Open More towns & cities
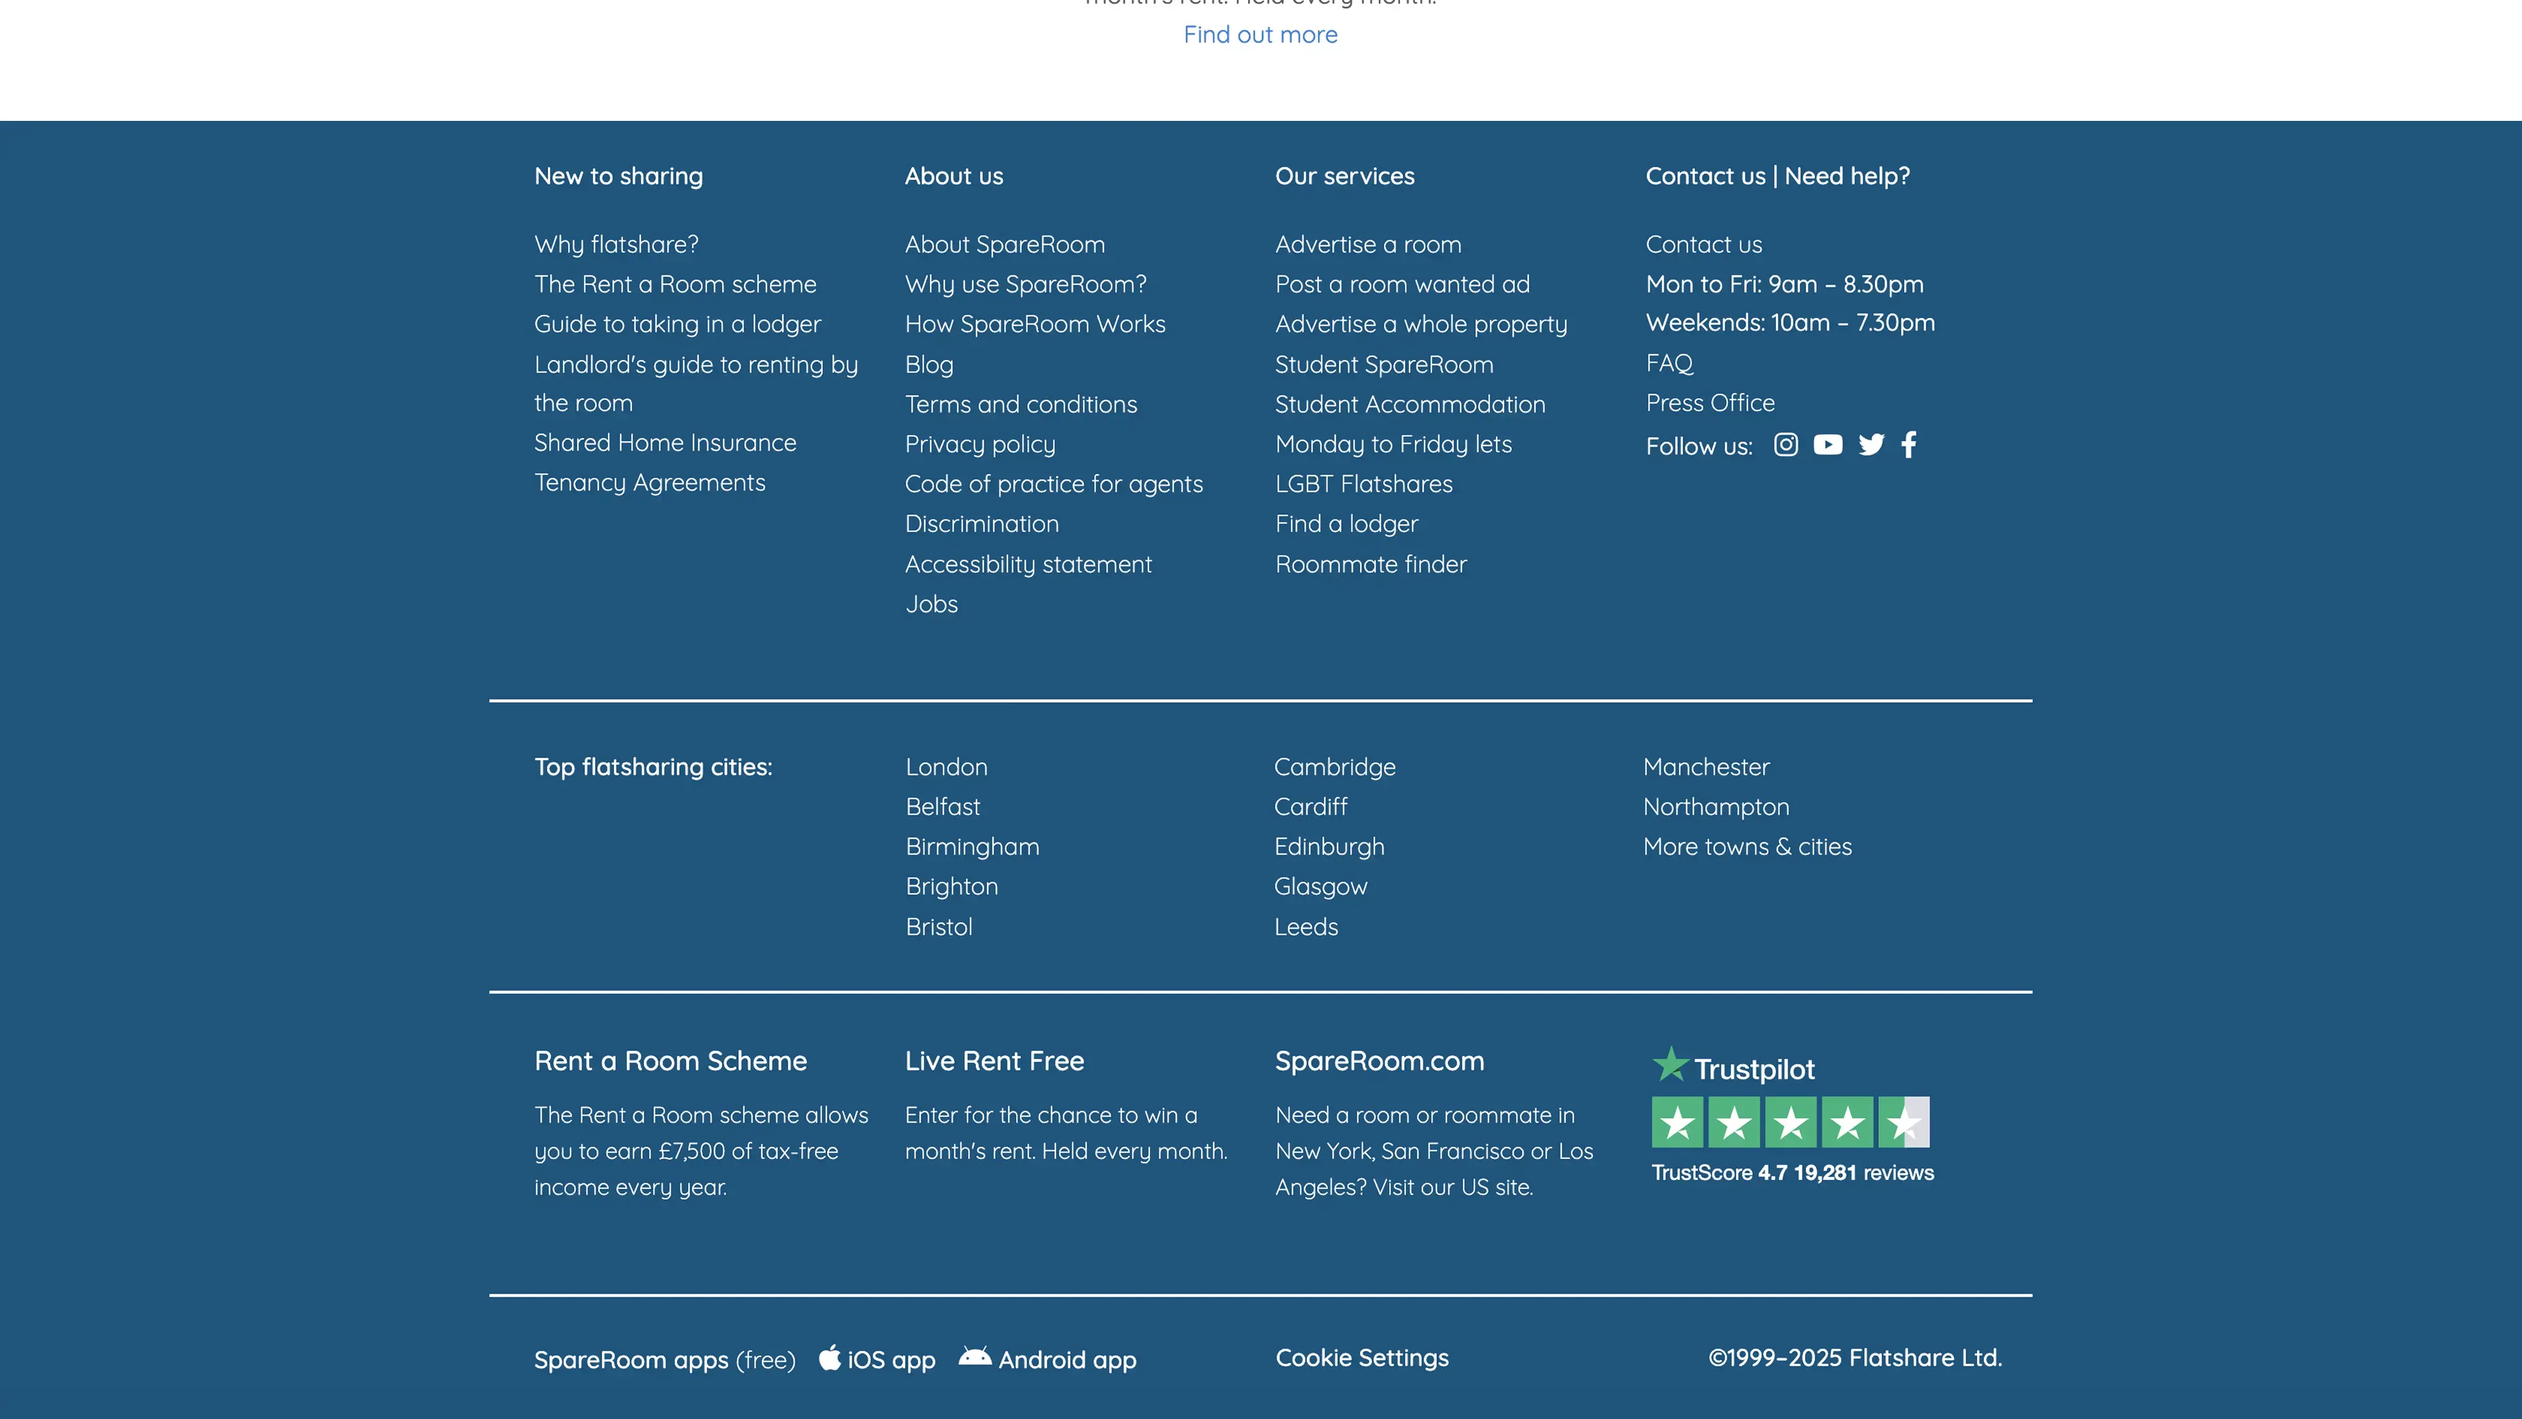 (1746, 846)
